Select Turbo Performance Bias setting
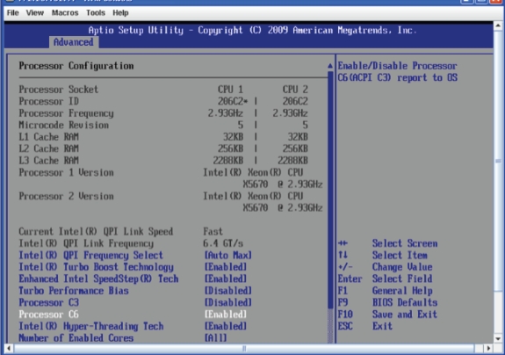 coord(74,291)
